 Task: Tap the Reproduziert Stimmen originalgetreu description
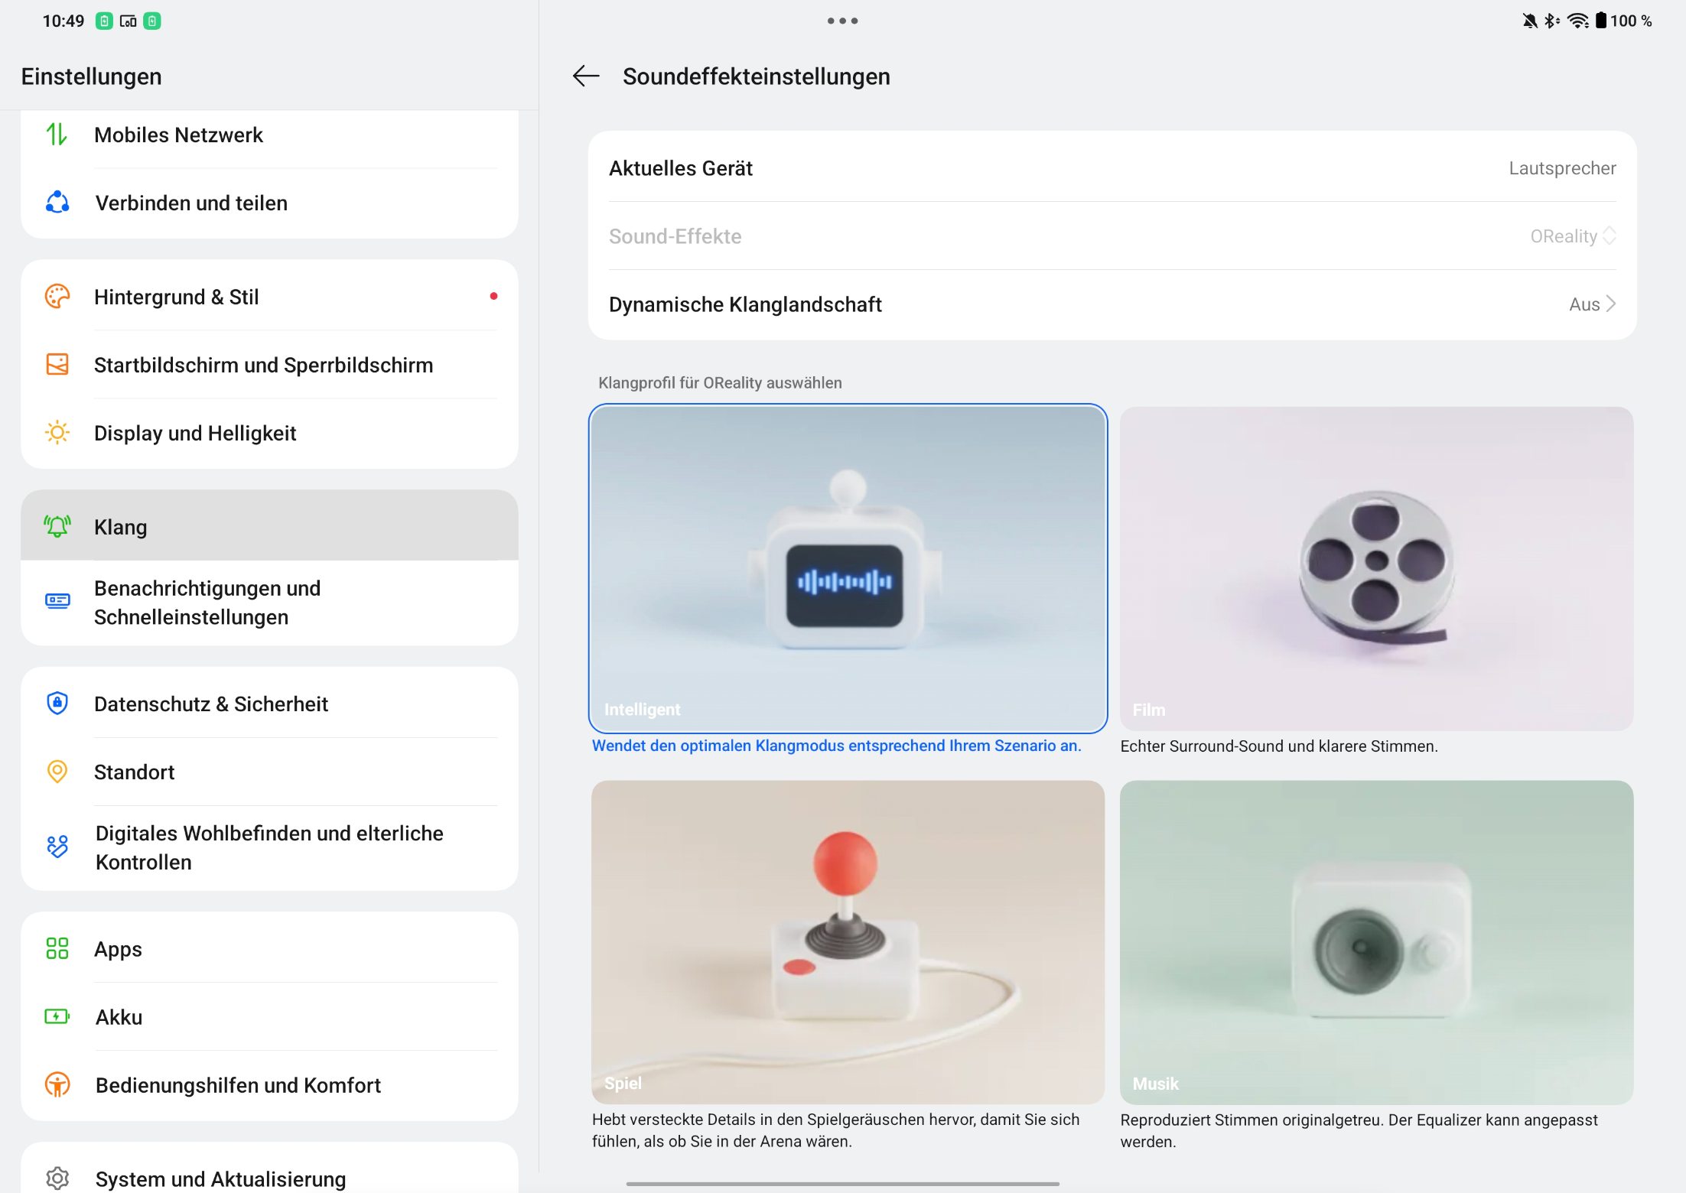click(x=1359, y=1130)
